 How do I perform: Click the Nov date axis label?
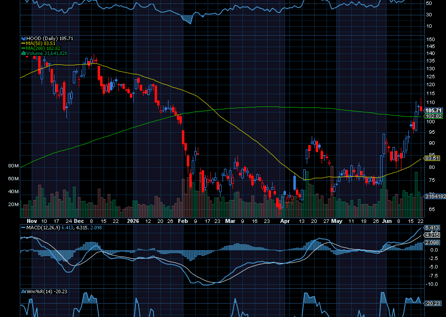32,221
